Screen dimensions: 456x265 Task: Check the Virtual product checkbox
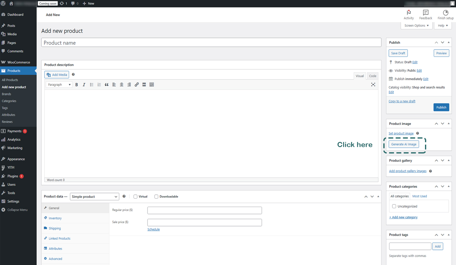[x=135, y=197]
